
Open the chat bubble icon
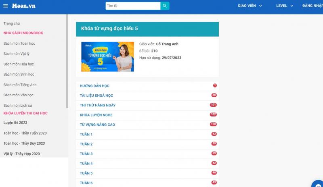click(318, 184)
